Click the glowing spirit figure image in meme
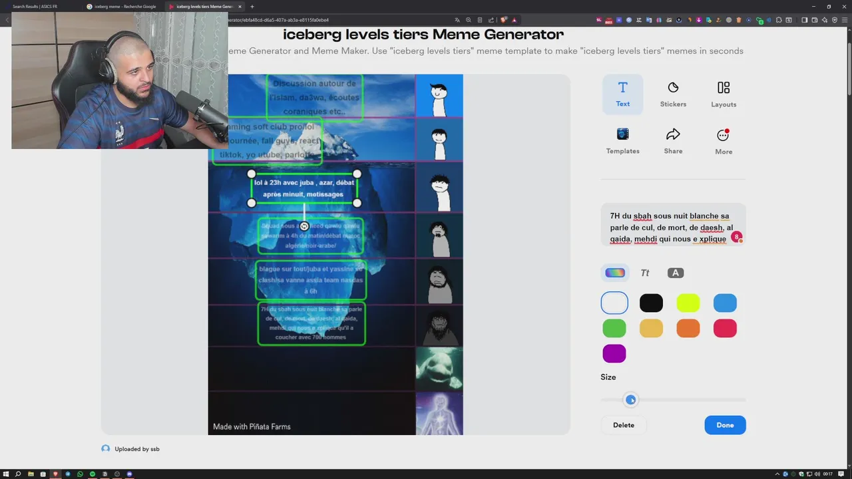The height and width of the screenshot is (479, 852). 439,413
